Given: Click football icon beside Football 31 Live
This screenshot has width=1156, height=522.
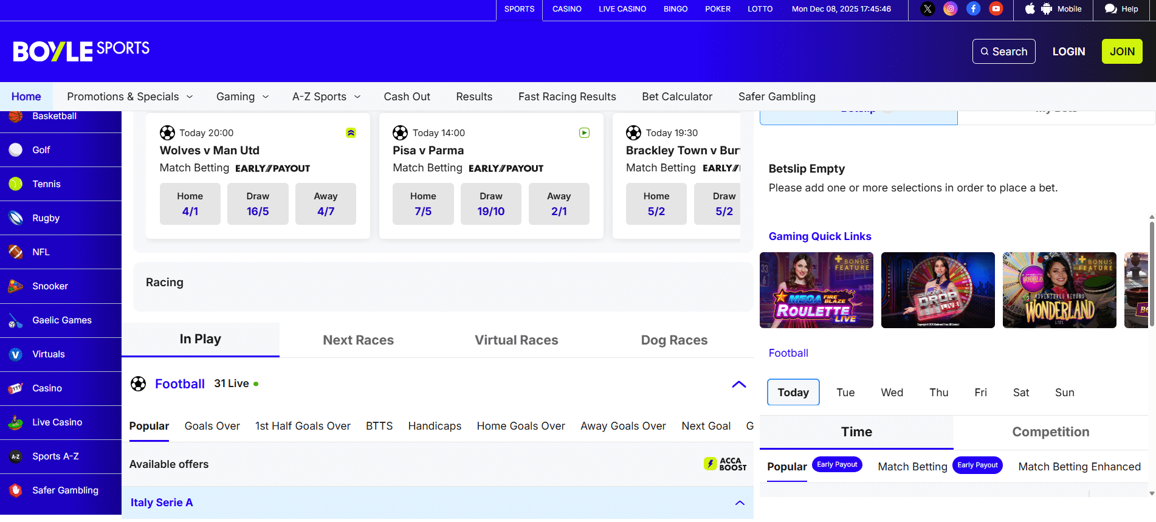Looking at the screenshot, I should point(139,384).
